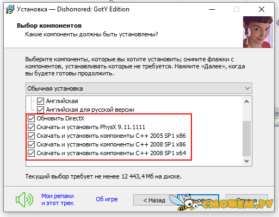Mute music using the green speaker icon
The height and width of the screenshot is (217, 279).
[24, 200]
